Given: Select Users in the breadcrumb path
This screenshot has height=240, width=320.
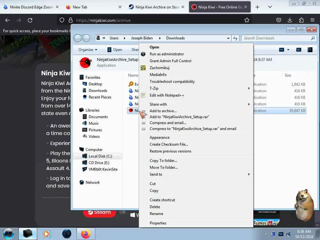Looking at the screenshot, I should [x=114, y=38].
